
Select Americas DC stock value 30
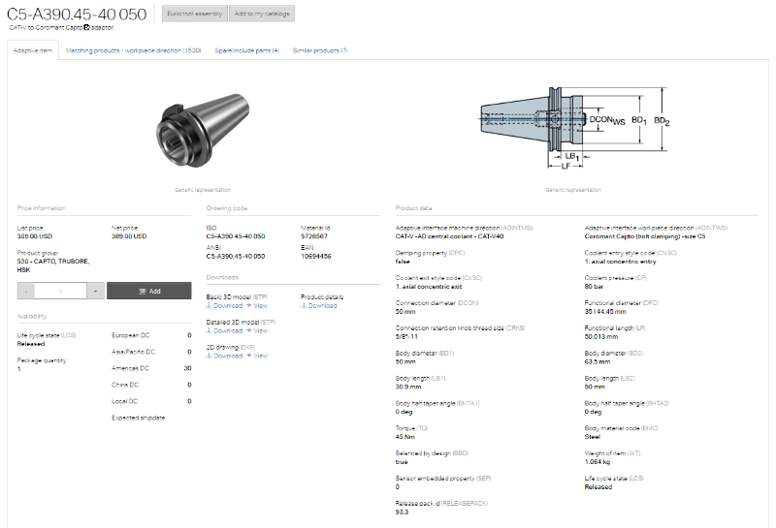tap(187, 368)
